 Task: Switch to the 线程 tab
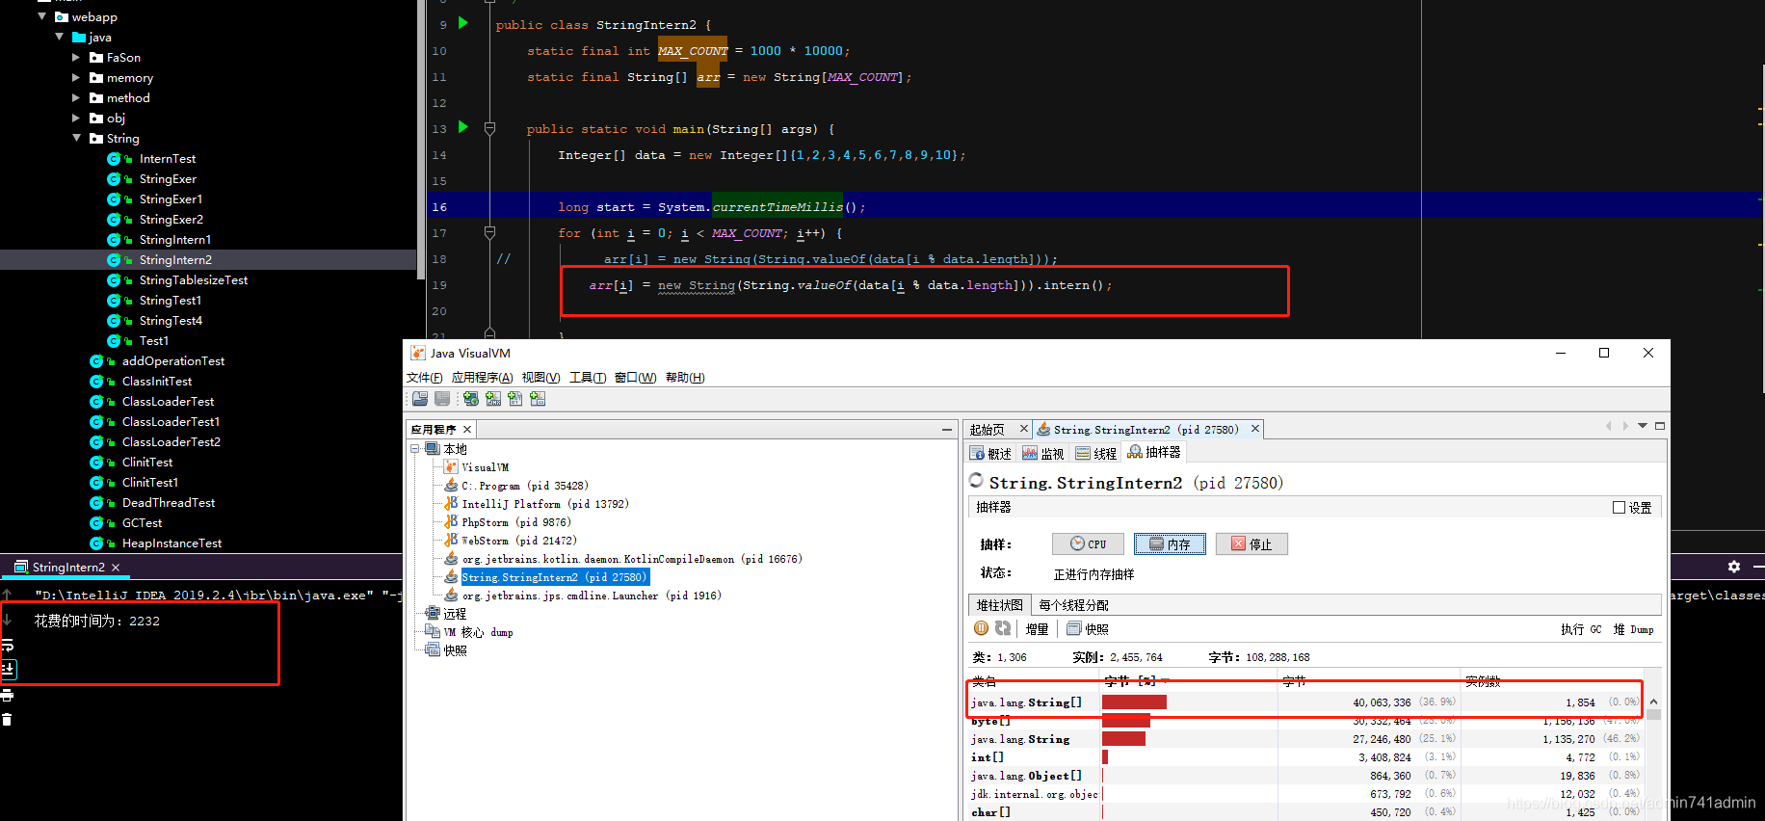[x=1096, y=453]
